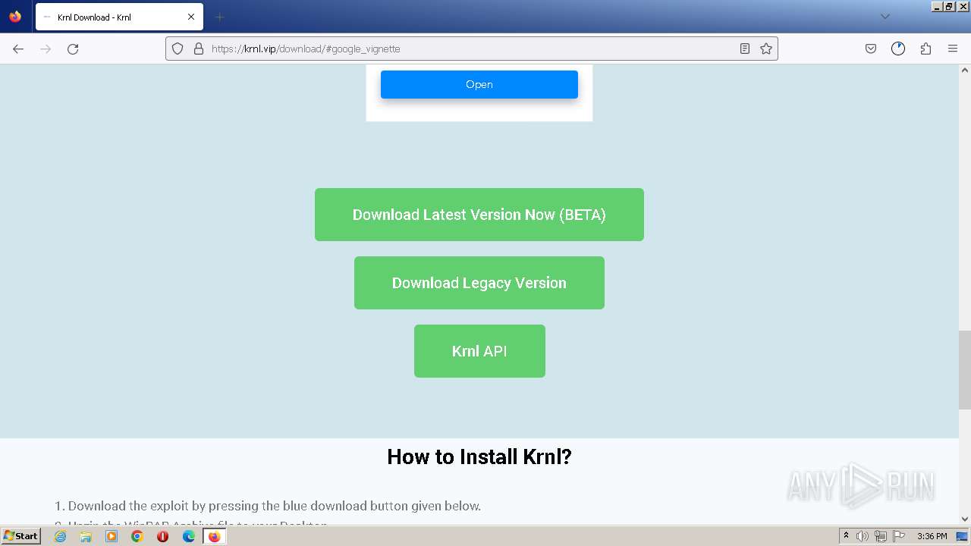The height and width of the screenshot is (546, 971).
Task: Launch Chrome from taskbar
Action: pyautogui.click(x=137, y=536)
